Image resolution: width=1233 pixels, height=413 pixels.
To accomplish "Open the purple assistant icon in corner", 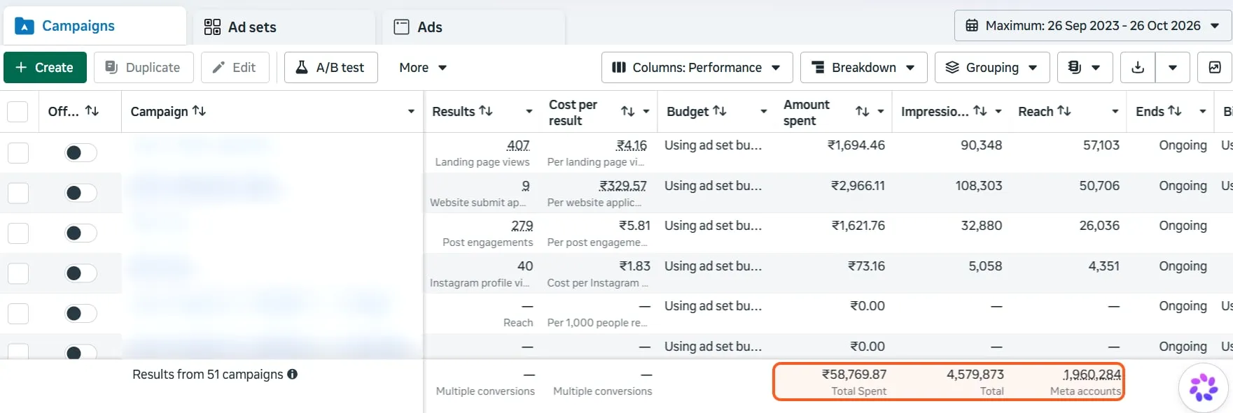I will (x=1204, y=388).
